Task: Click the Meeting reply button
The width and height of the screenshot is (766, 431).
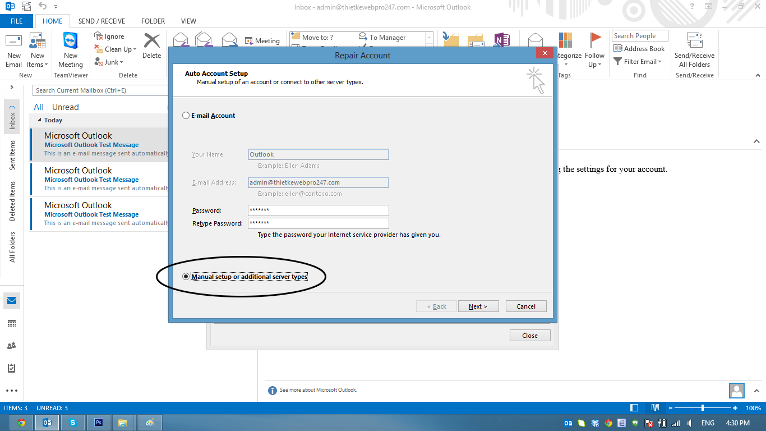Action: point(262,41)
